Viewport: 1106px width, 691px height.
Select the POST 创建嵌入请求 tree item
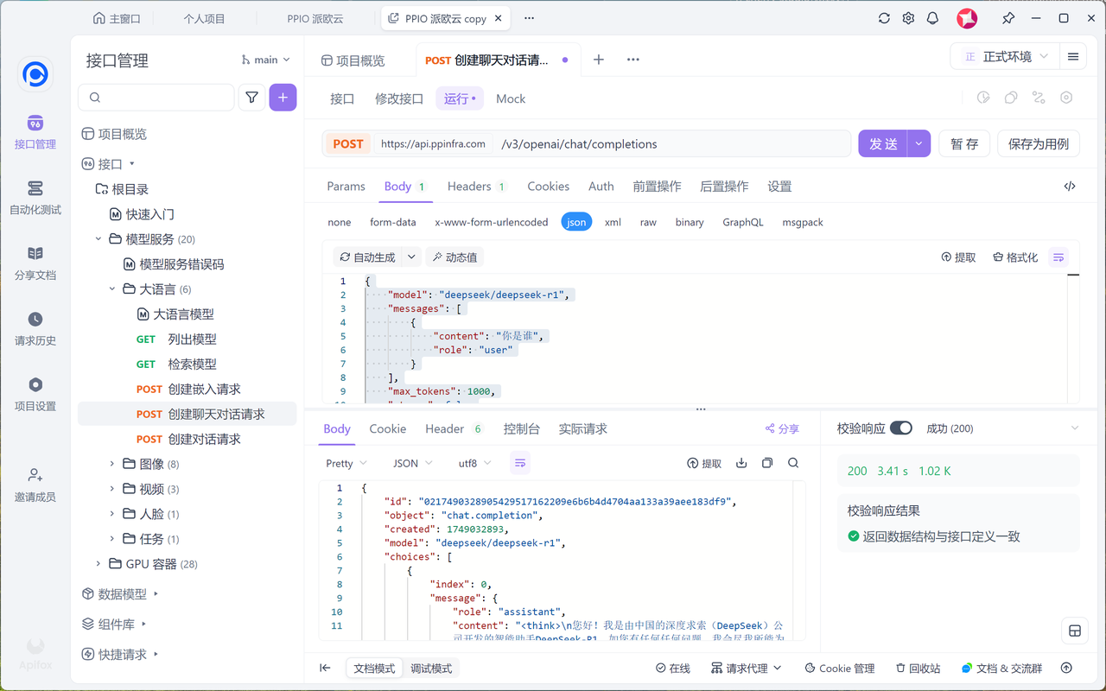point(187,390)
